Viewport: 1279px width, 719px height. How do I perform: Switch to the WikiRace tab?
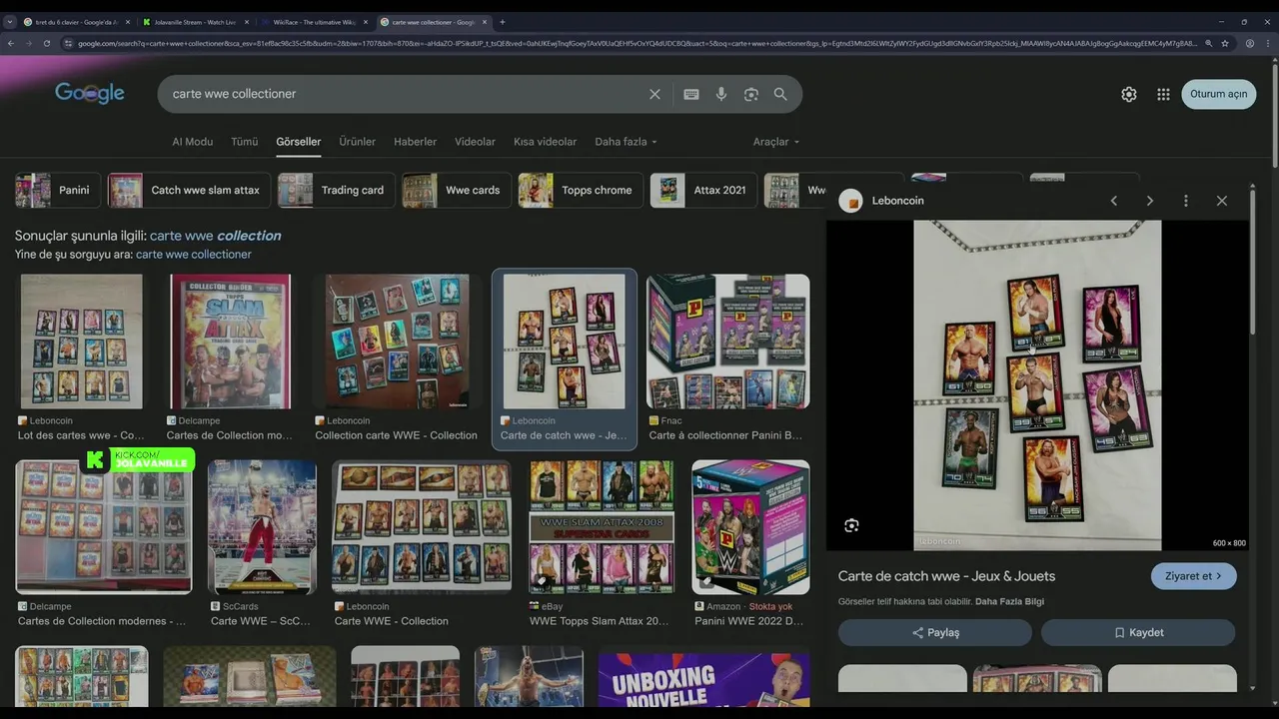314,22
